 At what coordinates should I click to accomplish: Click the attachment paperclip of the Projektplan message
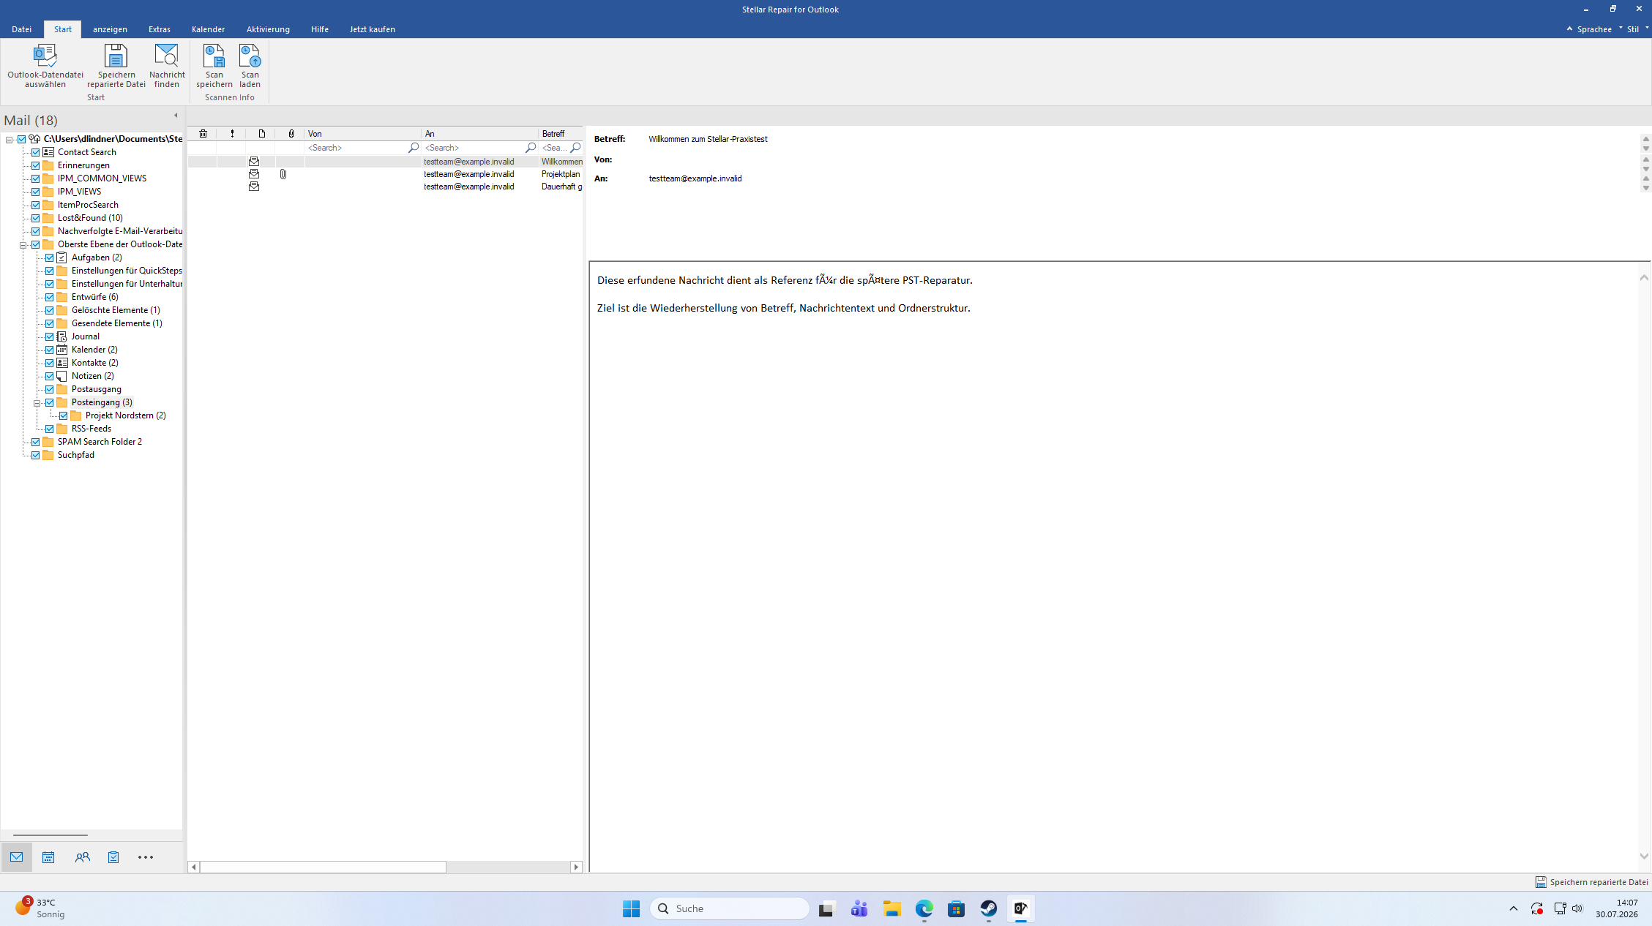[x=283, y=174]
